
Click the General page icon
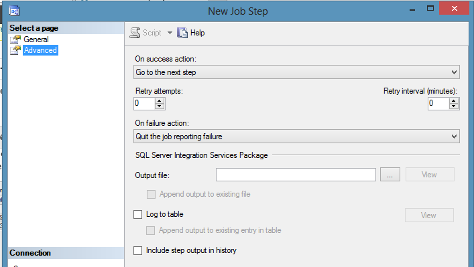pyautogui.click(x=15, y=39)
